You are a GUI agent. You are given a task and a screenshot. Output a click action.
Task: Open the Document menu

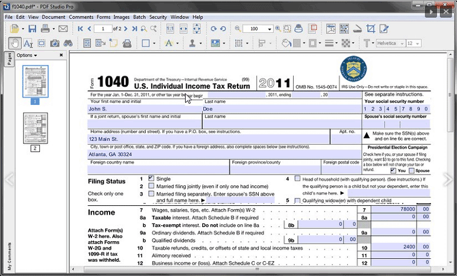54,17
